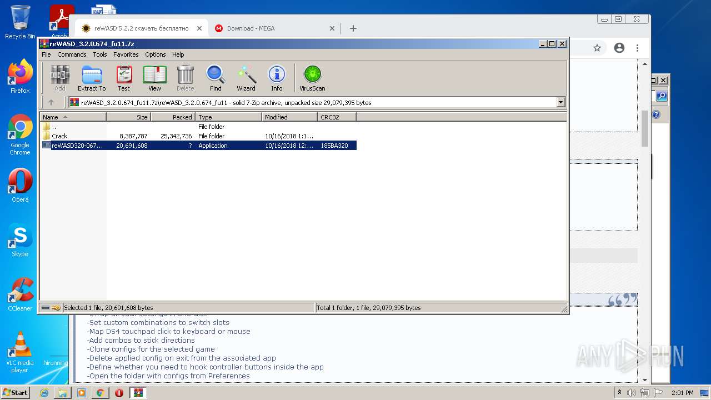Image resolution: width=711 pixels, height=400 pixels.
Task: Open Internet Explorer from the taskbar
Action: pyautogui.click(x=44, y=393)
